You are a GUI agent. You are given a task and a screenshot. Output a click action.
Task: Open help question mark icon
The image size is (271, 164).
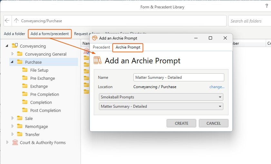tap(267, 6)
